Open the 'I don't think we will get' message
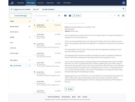The width and height of the screenshot is (135, 102). pyautogui.click(x=48, y=64)
